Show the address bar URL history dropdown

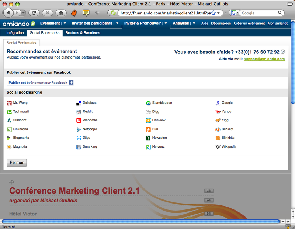(218, 13)
